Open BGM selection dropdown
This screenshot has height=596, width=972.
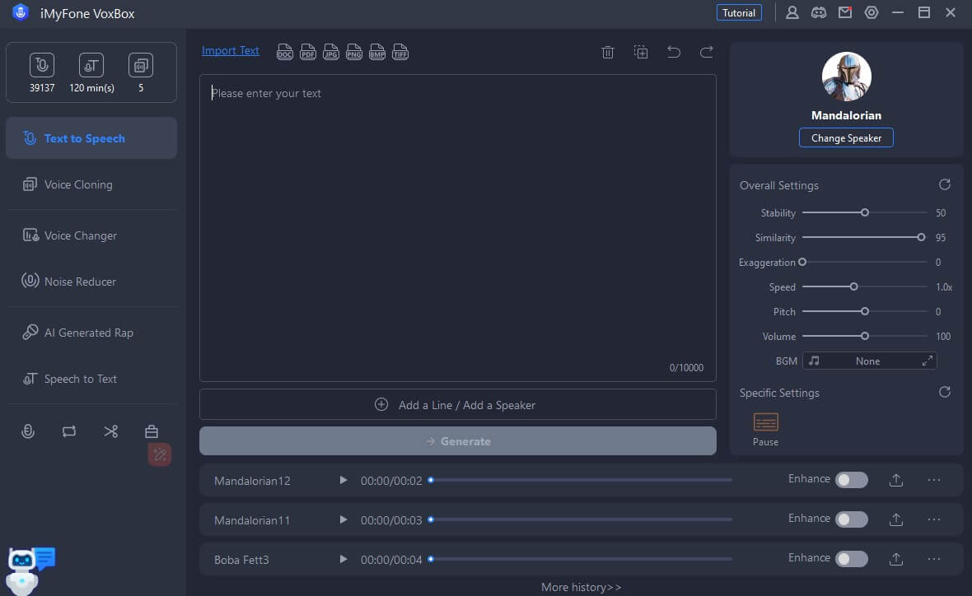[x=870, y=361]
